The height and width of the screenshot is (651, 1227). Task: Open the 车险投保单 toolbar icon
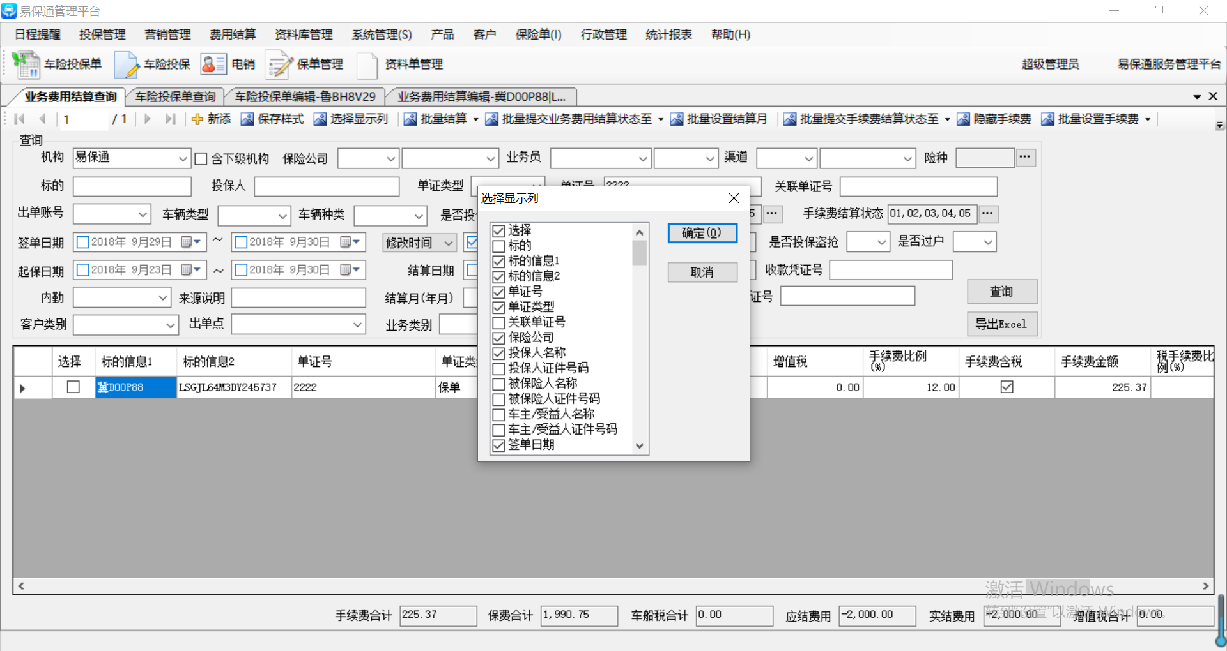click(x=26, y=64)
